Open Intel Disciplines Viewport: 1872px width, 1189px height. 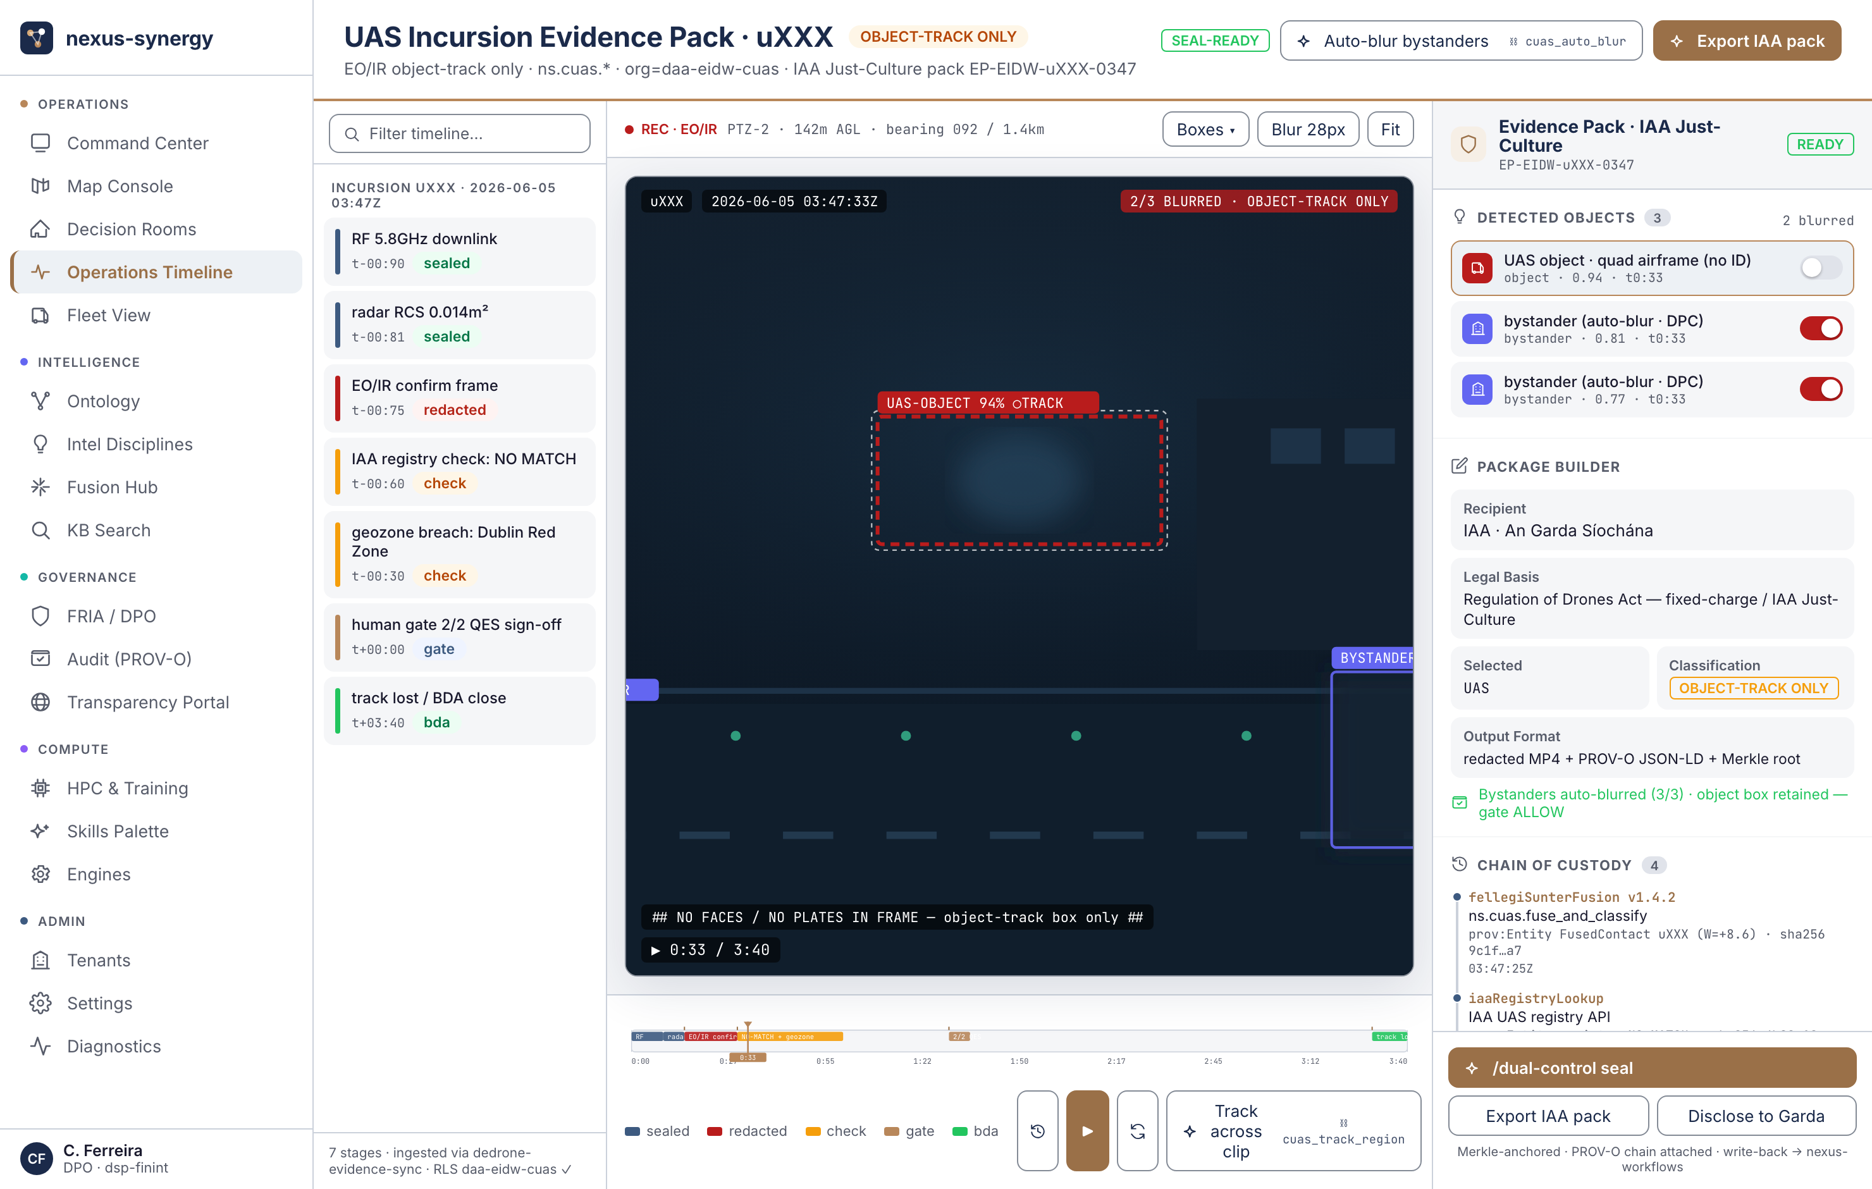156,444
